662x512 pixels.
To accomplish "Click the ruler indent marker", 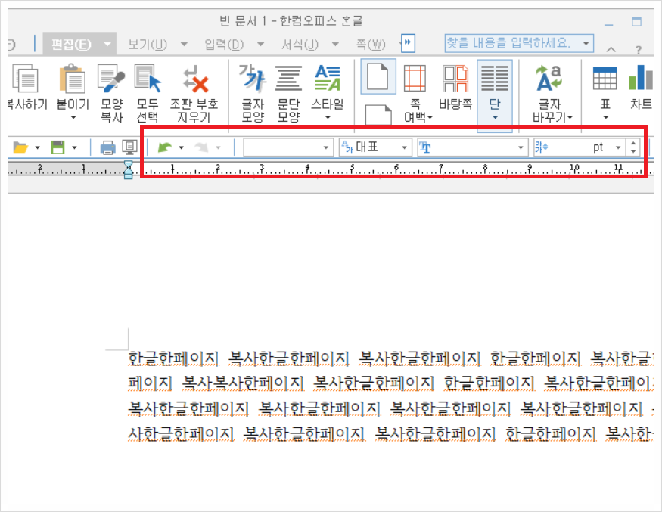I will click(129, 169).
